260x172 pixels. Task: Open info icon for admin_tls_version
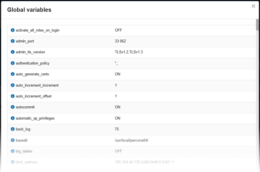pyautogui.click(x=13, y=52)
